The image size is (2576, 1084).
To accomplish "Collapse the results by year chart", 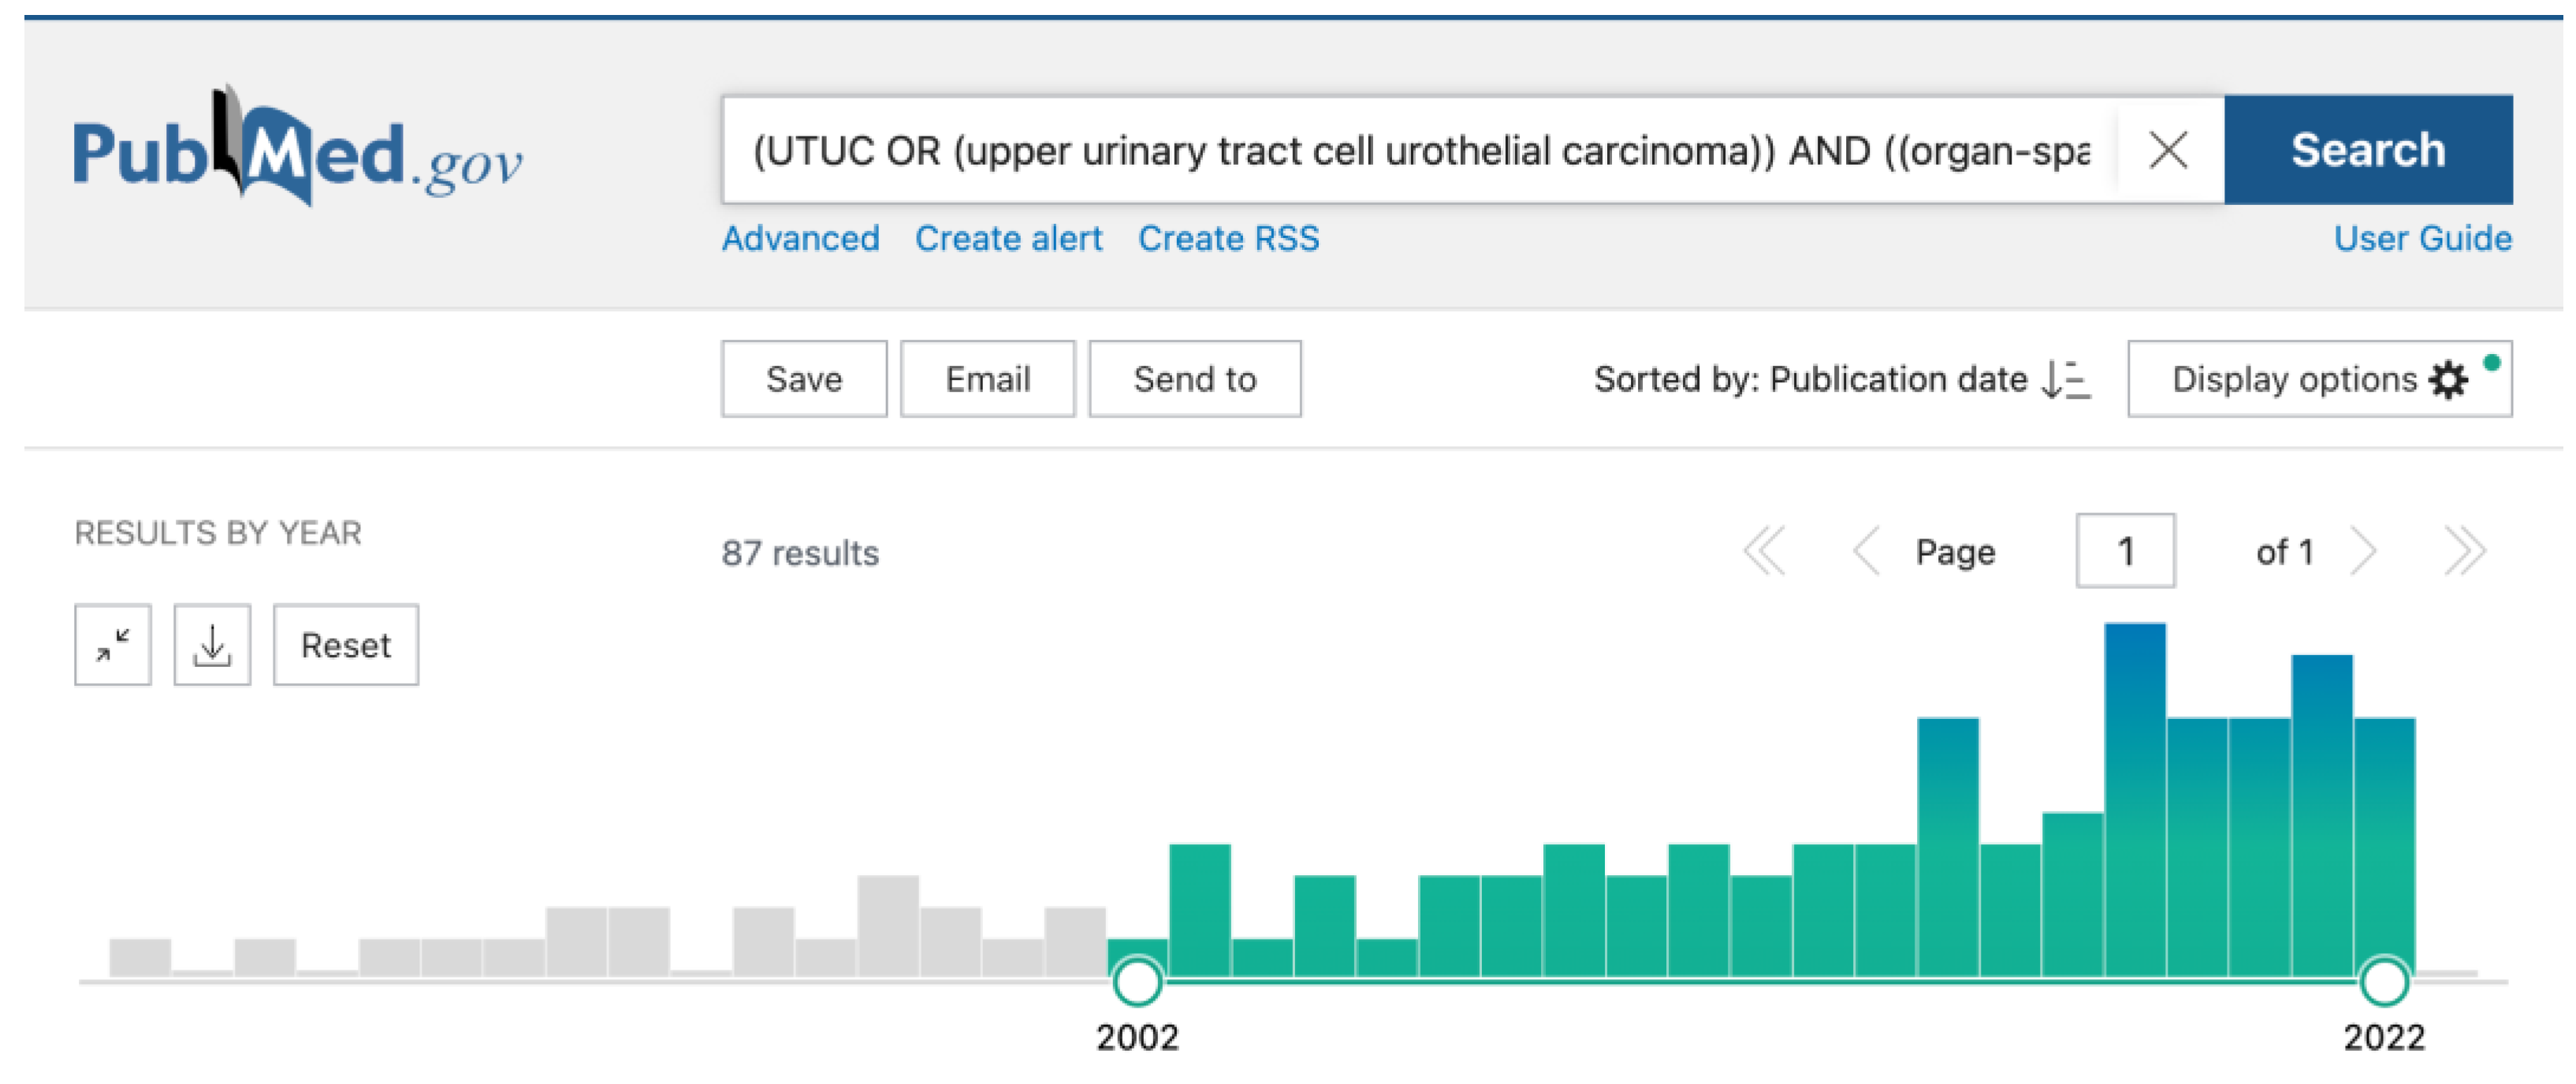I will [113, 645].
